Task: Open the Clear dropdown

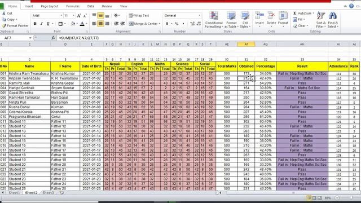Action: 301,25
